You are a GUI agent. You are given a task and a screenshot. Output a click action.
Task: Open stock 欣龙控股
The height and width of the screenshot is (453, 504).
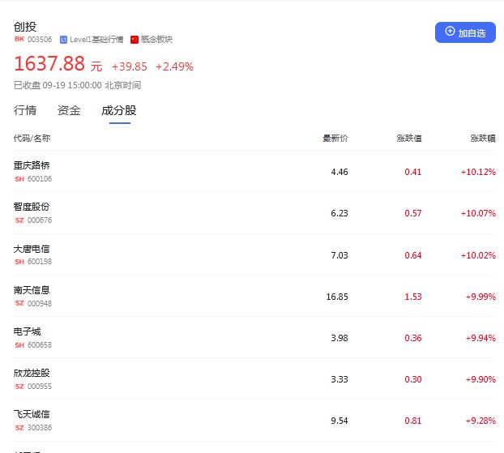pyautogui.click(x=32, y=374)
